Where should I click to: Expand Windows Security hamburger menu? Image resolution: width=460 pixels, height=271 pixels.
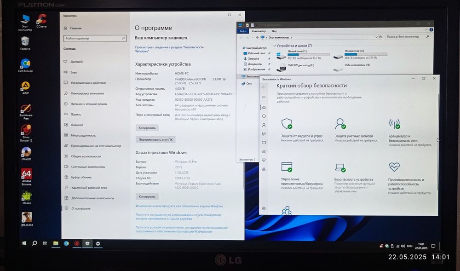click(x=264, y=97)
